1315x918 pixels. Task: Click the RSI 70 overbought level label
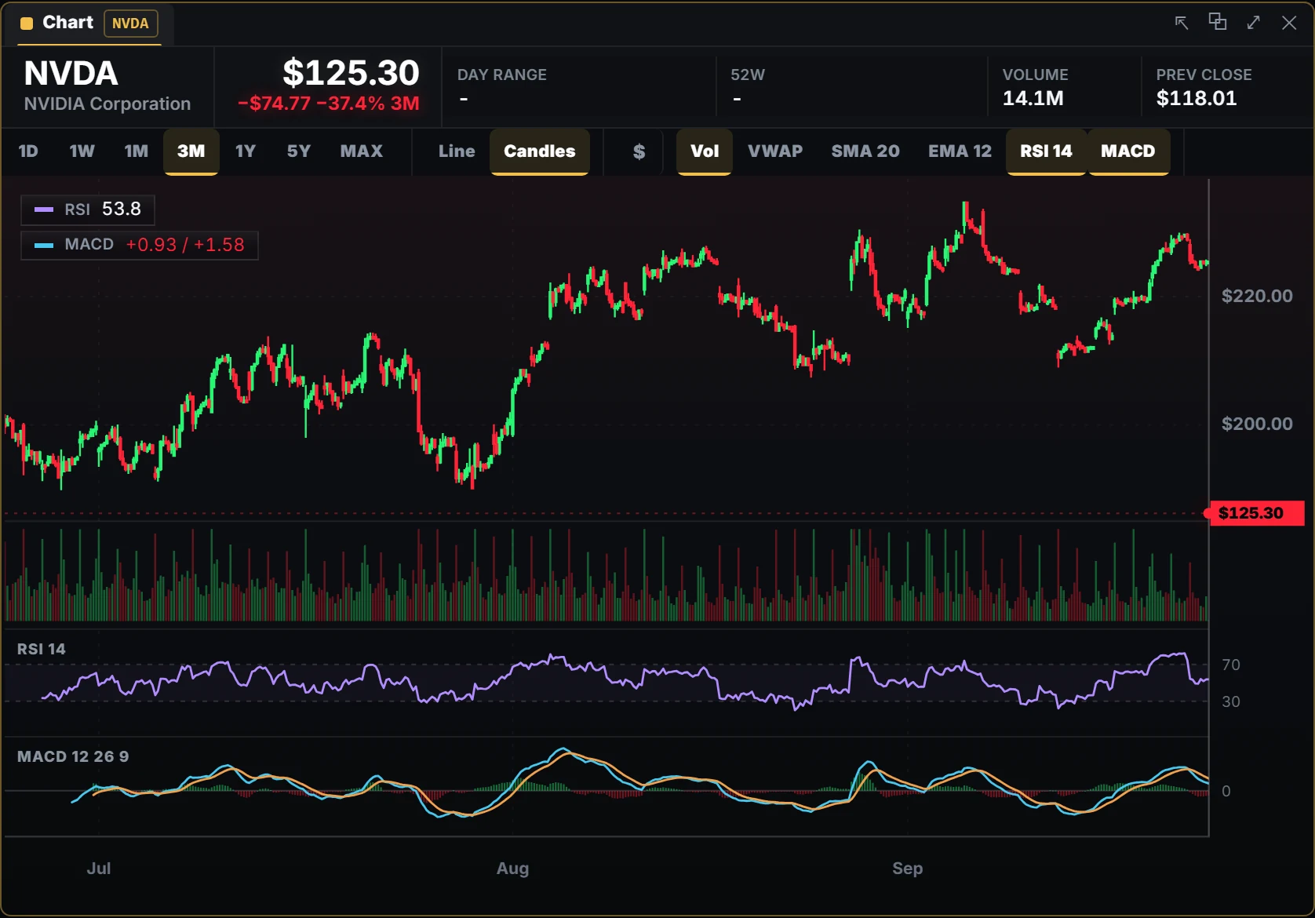1231,665
